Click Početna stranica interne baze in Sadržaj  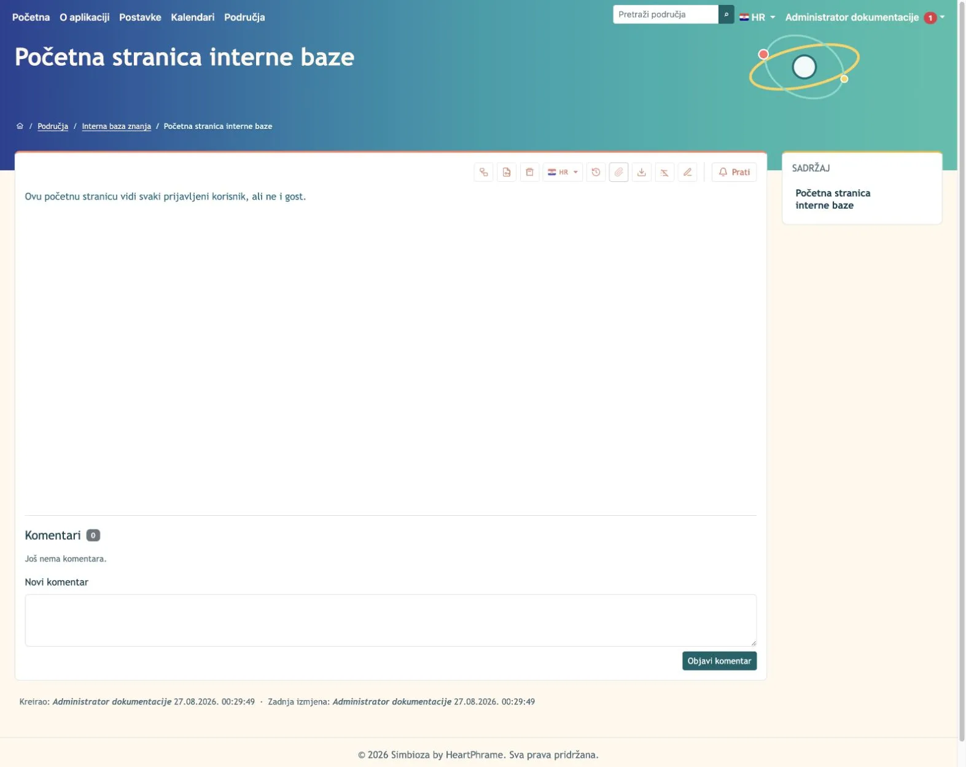(833, 199)
